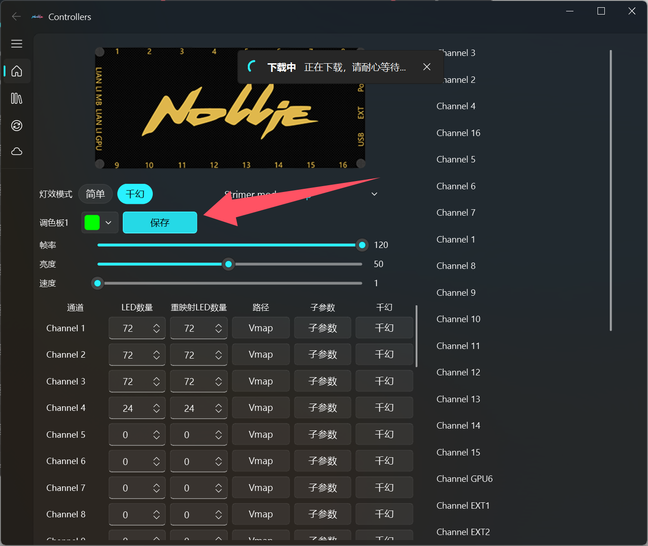Open Channel 1 Vmap path
This screenshot has width=648, height=546.
tap(261, 328)
